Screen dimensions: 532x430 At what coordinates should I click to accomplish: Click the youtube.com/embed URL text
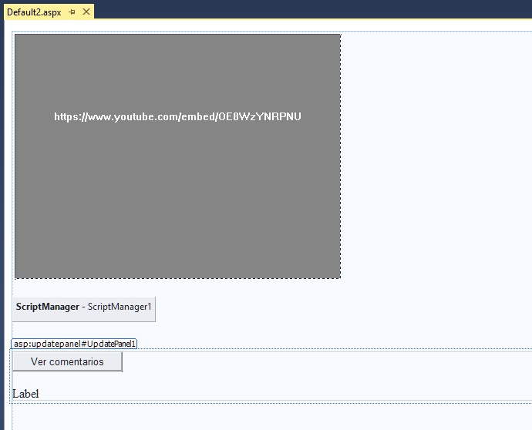tap(177, 116)
